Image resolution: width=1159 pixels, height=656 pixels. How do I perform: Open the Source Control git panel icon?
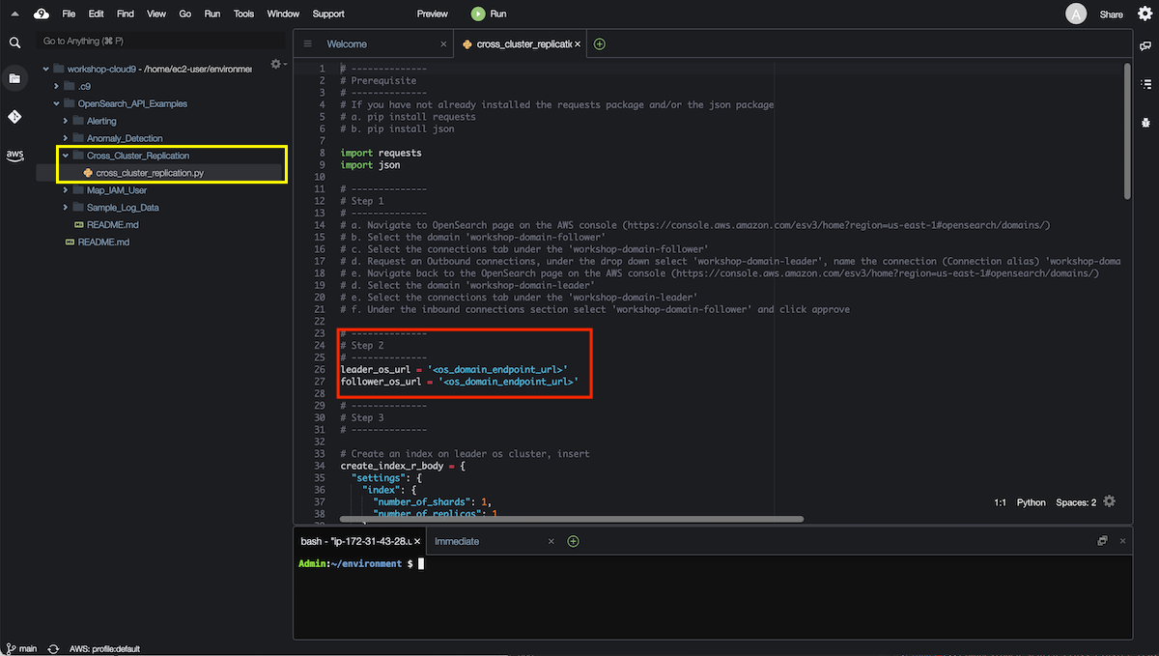point(14,116)
